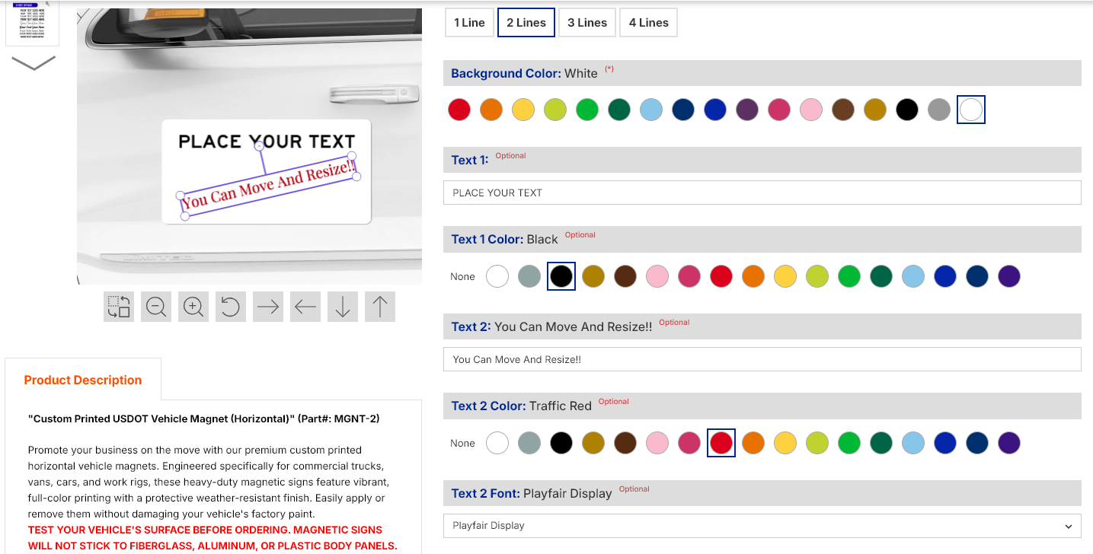The width and height of the screenshot is (1093, 554).
Task: Click the thumbnail carousel down chevron
Action: (x=34, y=63)
